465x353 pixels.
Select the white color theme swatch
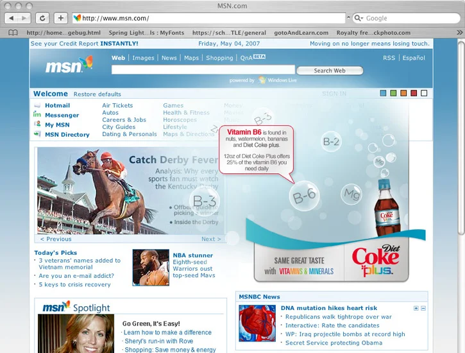424,93
